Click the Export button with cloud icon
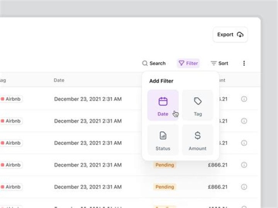 (x=230, y=35)
